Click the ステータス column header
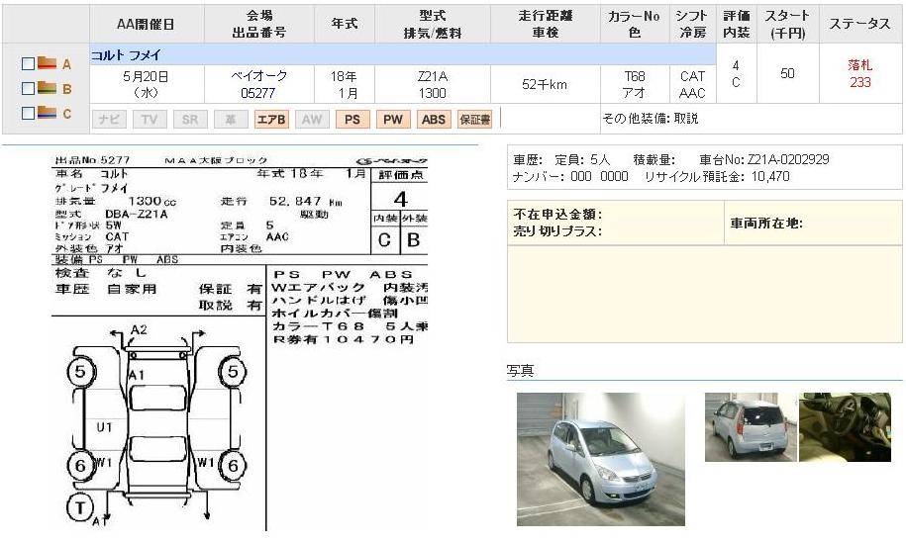Image resolution: width=906 pixels, height=543 pixels. coord(859,24)
